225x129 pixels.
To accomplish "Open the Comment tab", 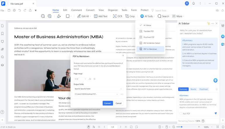I will 77,10.
